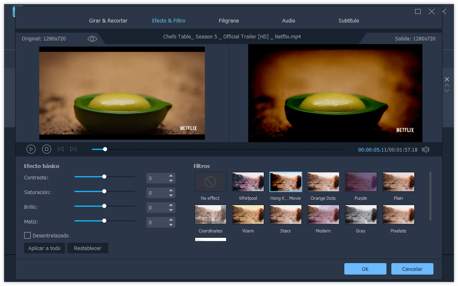Screen dimensions: 458x286
Task: Increase Brillo value with up arrow
Action: 171,205
